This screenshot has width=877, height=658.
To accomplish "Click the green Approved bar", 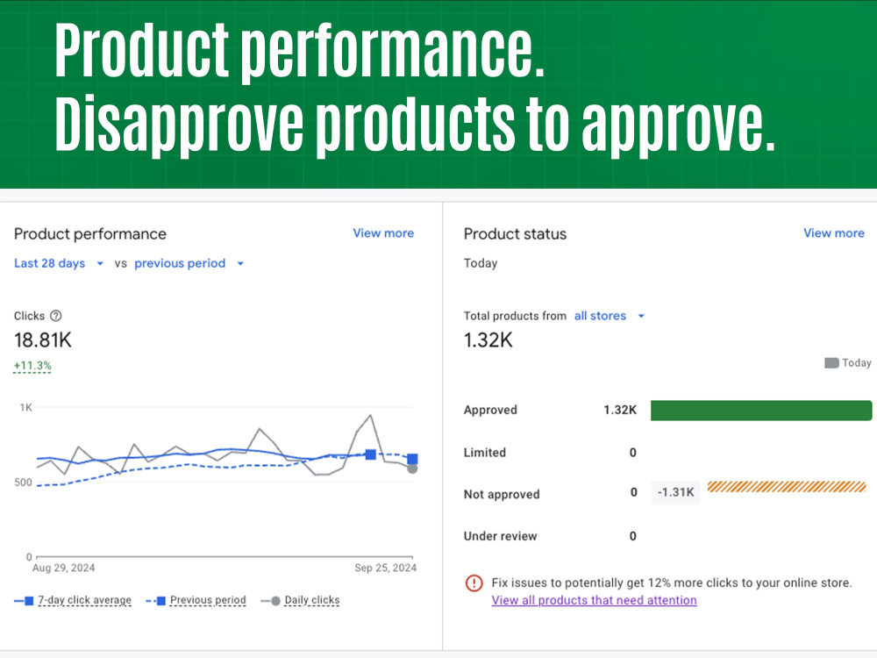I will pyautogui.click(x=761, y=410).
